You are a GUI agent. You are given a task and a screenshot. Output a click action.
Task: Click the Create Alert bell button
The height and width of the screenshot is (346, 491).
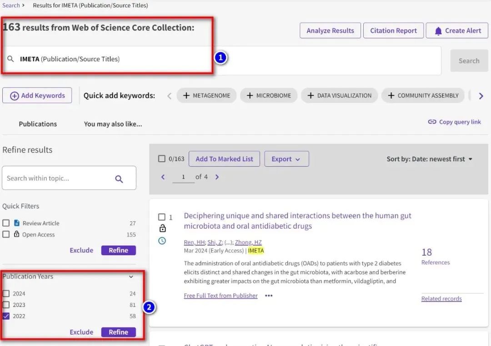click(457, 31)
